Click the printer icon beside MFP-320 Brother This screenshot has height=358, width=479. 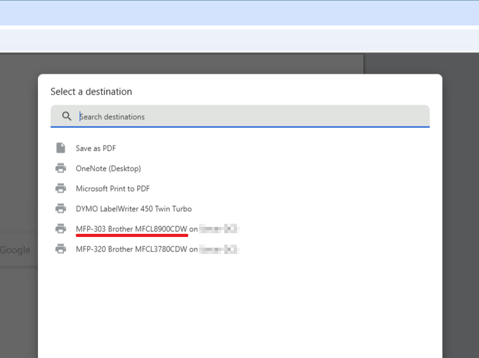pyautogui.click(x=61, y=249)
